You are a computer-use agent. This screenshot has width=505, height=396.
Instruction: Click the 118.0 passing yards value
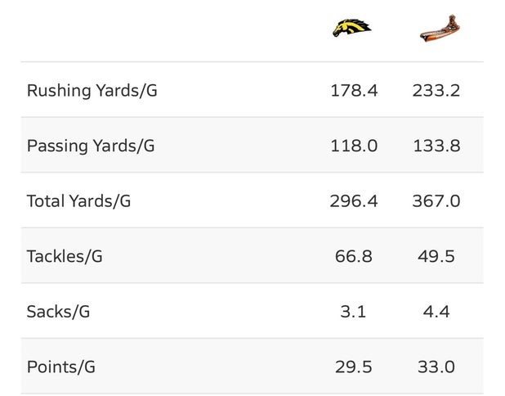pyautogui.click(x=354, y=146)
